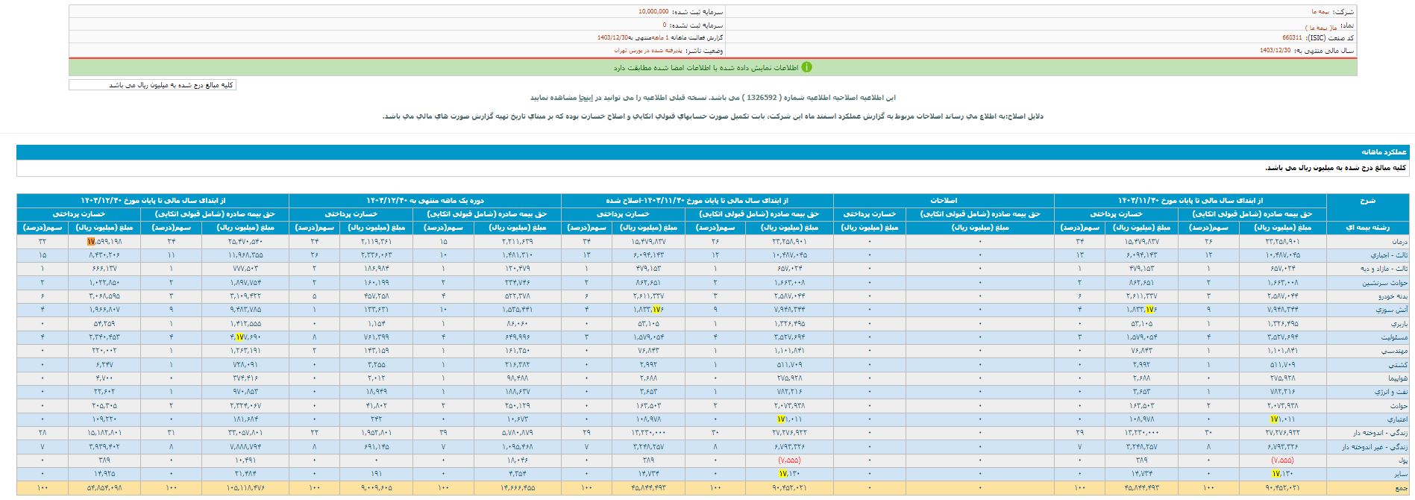Select the "شرح" column header

click(x=1369, y=201)
